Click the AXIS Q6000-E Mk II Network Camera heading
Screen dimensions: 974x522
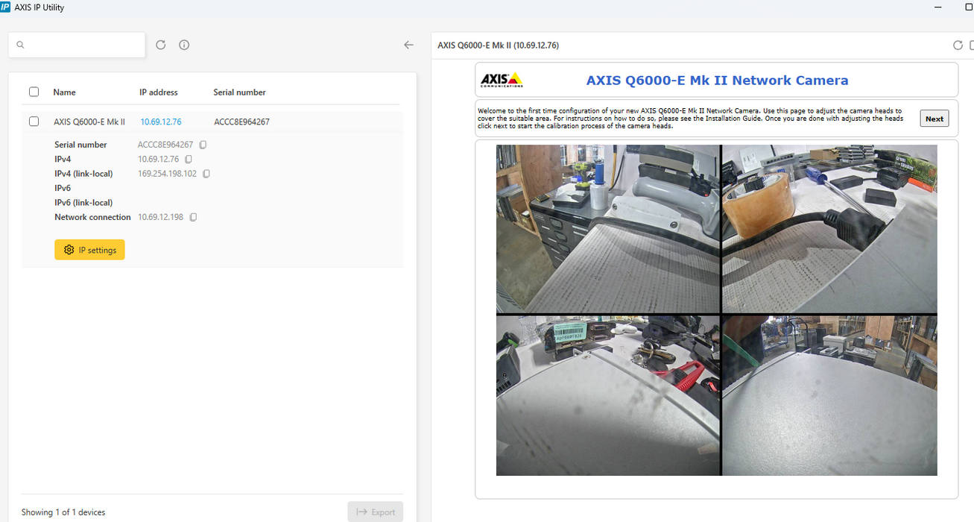(x=717, y=81)
